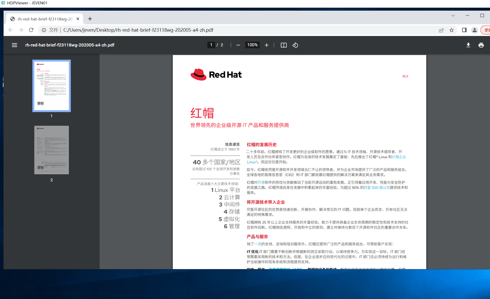Rotate the PDF counterclockwise
The height and width of the screenshot is (299, 490).
point(295,45)
